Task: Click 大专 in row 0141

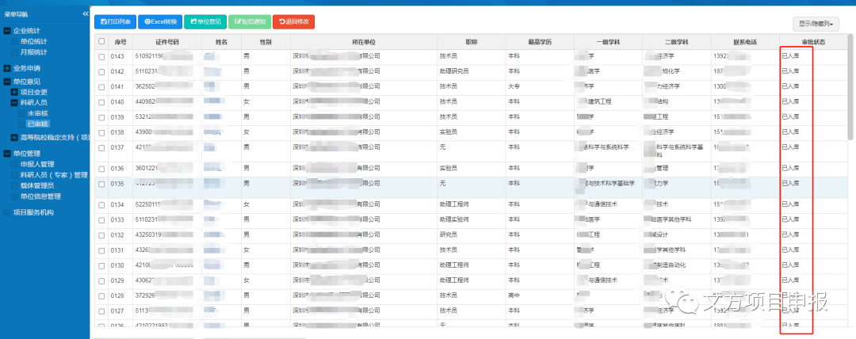Action: point(514,87)
